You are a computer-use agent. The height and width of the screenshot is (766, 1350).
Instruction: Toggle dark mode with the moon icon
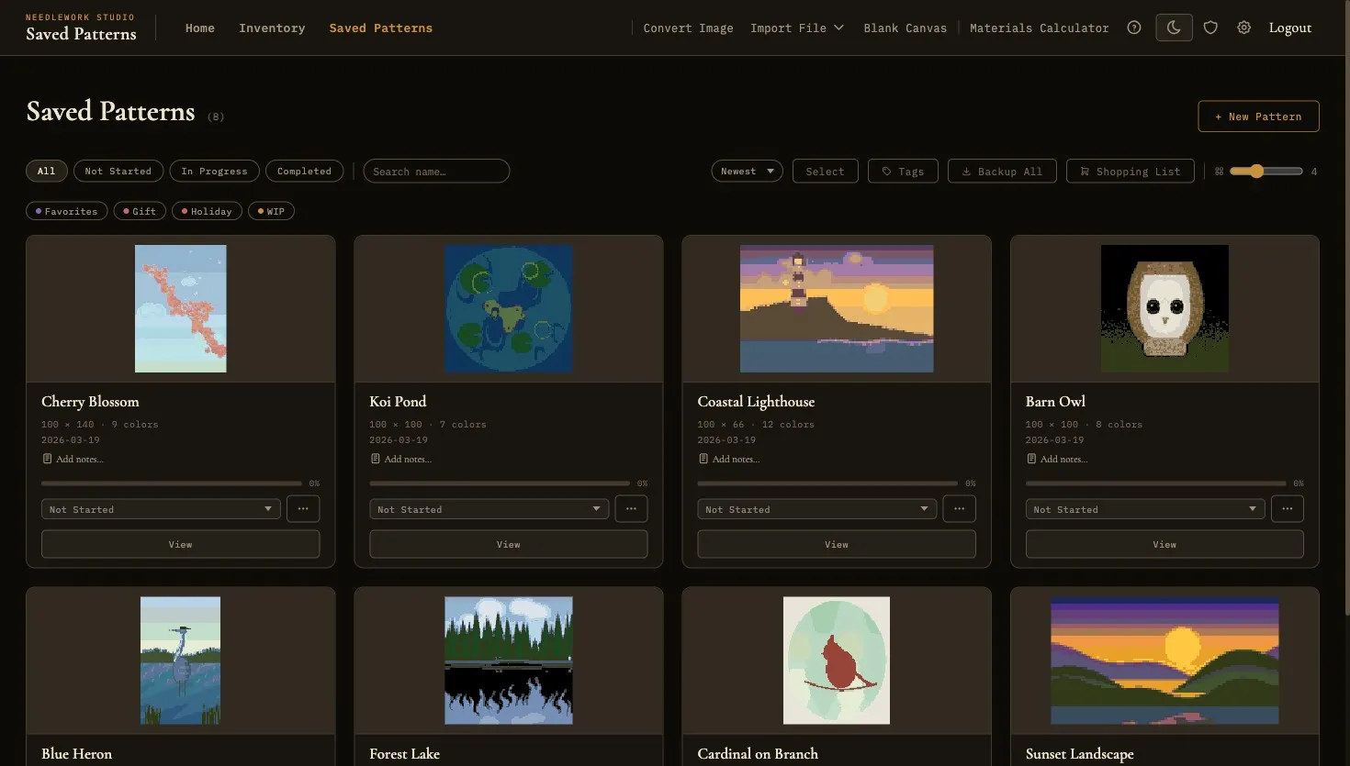[x=1173, y=28]
